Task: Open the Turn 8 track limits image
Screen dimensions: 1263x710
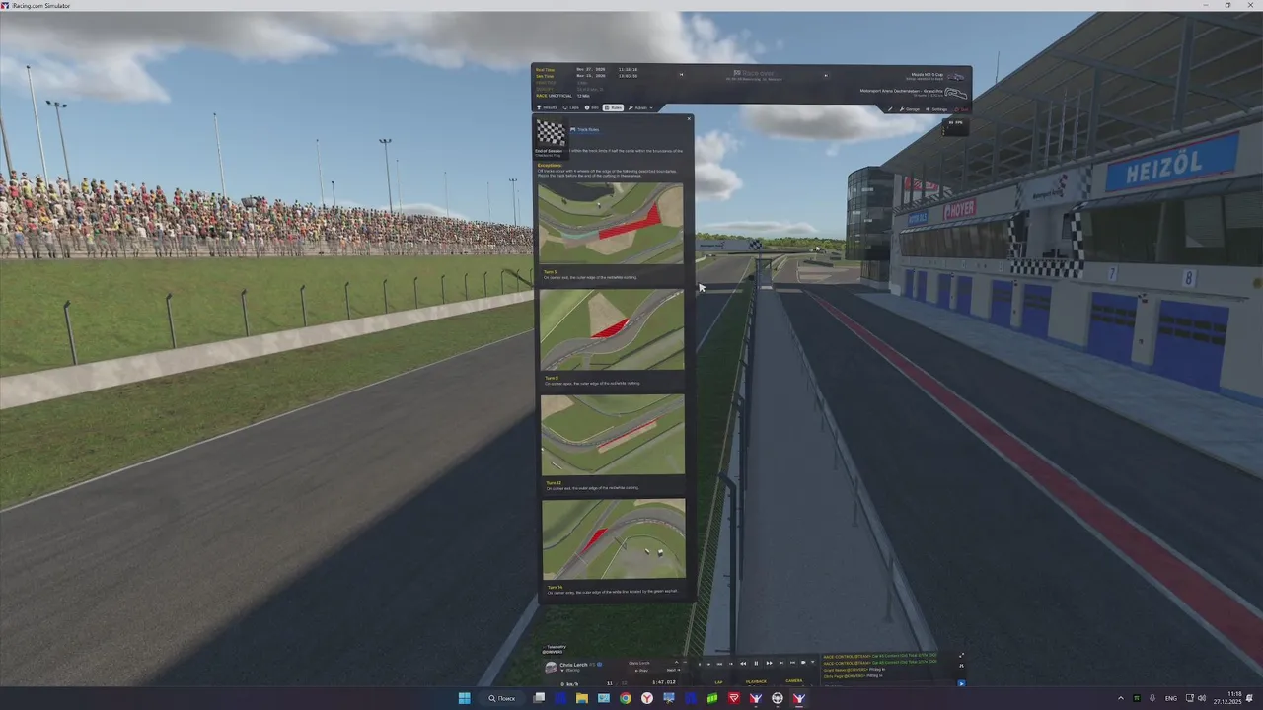Action: [612, 329]
